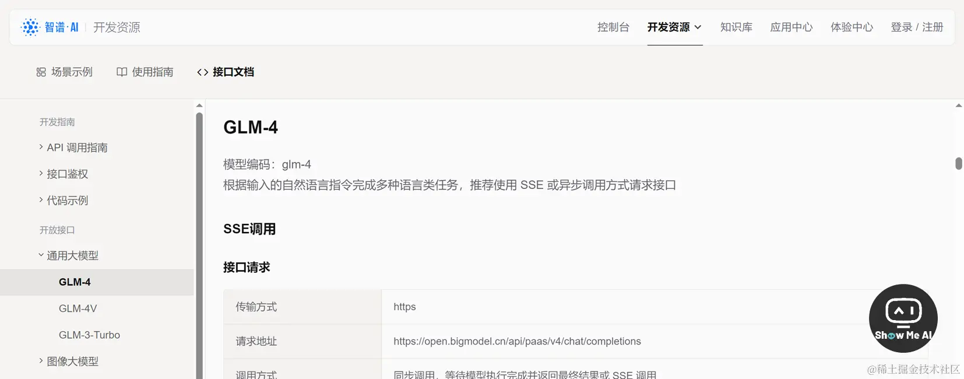Open the 开发资源 dropdown arrow
964x379 pixels.
click(x=698, y=27)
